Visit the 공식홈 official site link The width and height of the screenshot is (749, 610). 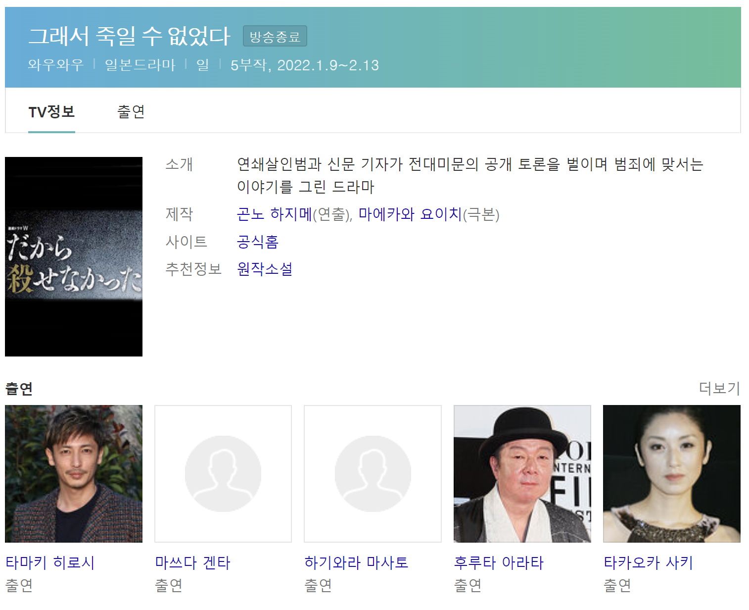click(x=258, y=242)
